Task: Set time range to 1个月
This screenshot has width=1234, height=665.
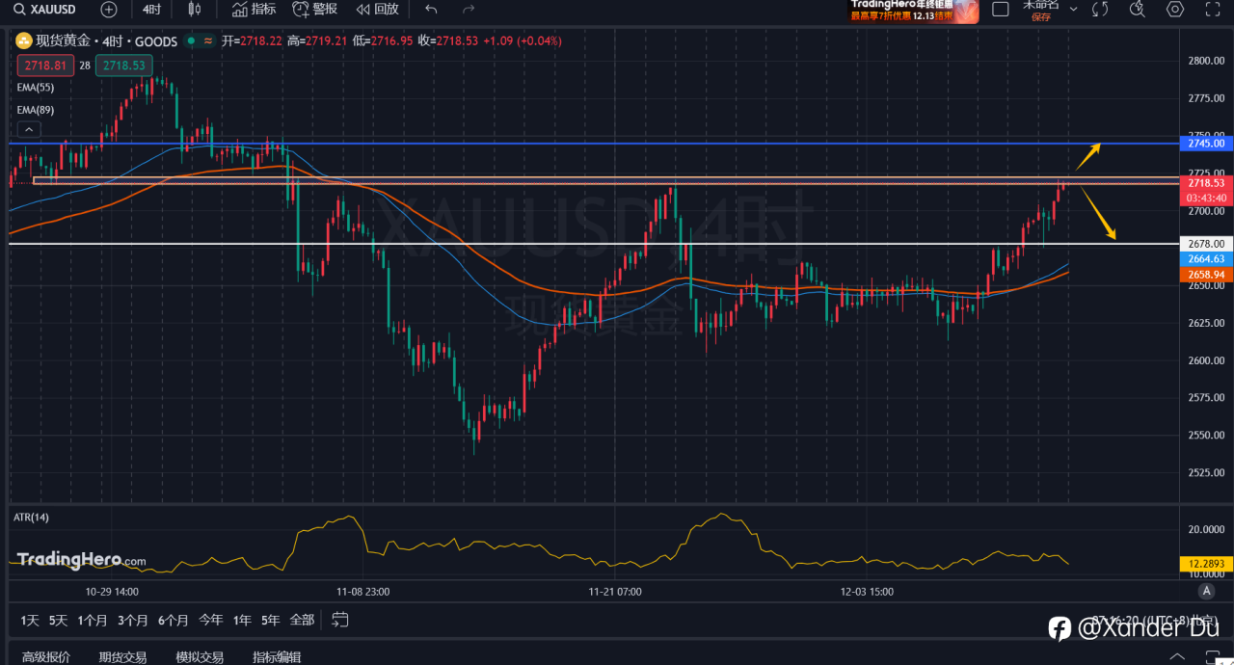Action: pos(93,620)
